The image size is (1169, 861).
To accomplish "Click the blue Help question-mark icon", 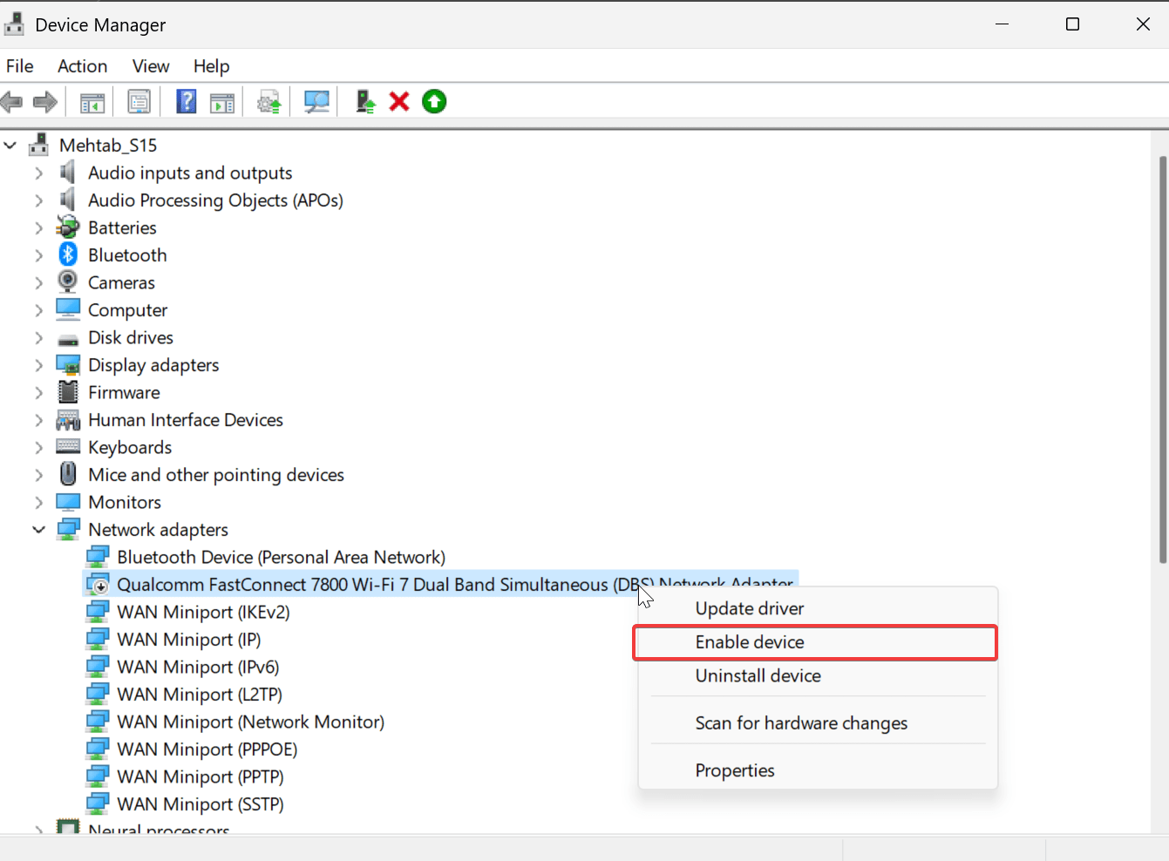I will click(x=187, y=102).
